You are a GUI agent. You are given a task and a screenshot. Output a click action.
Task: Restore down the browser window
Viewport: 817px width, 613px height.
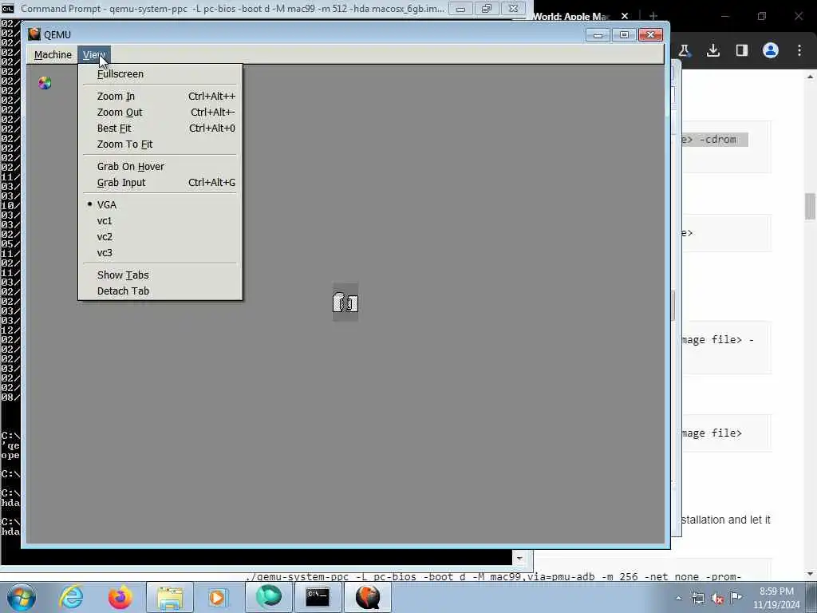[x=762, y=16]
